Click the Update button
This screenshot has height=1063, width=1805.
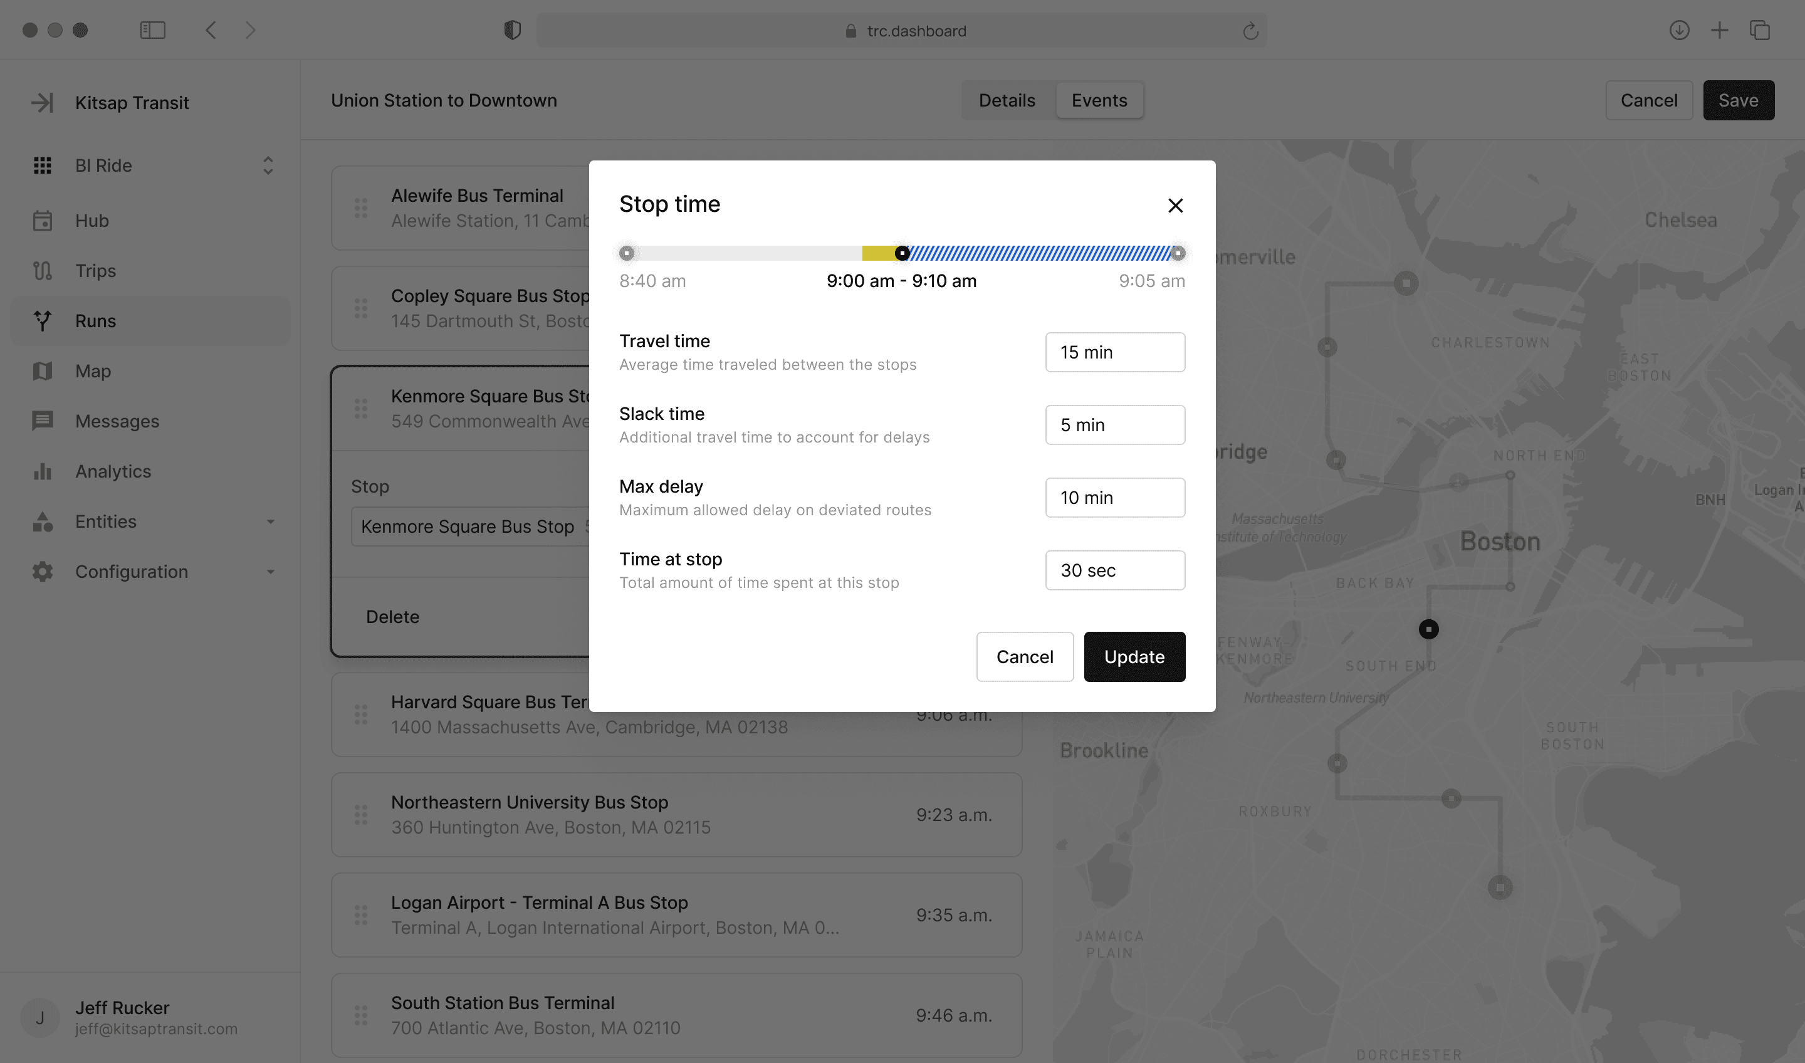pos(1134,657)
